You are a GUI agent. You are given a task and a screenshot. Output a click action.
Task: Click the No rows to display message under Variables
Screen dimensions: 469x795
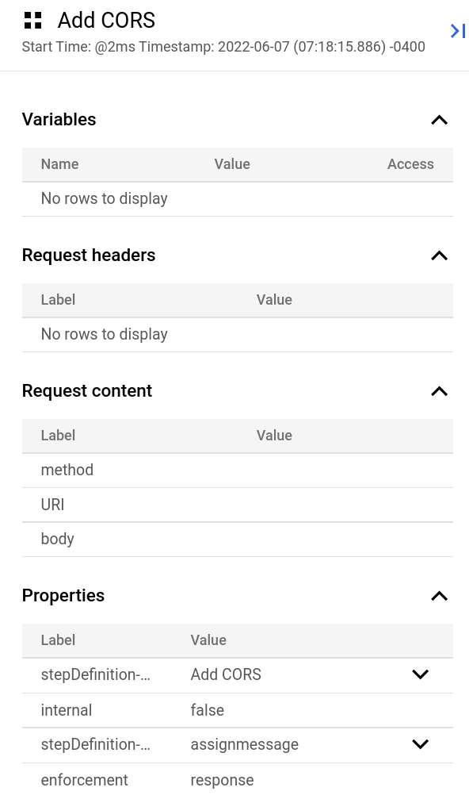click(x=104, y=198)
